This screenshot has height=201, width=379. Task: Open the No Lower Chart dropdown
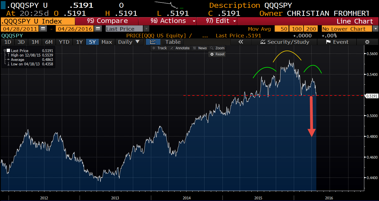point(376,29)
